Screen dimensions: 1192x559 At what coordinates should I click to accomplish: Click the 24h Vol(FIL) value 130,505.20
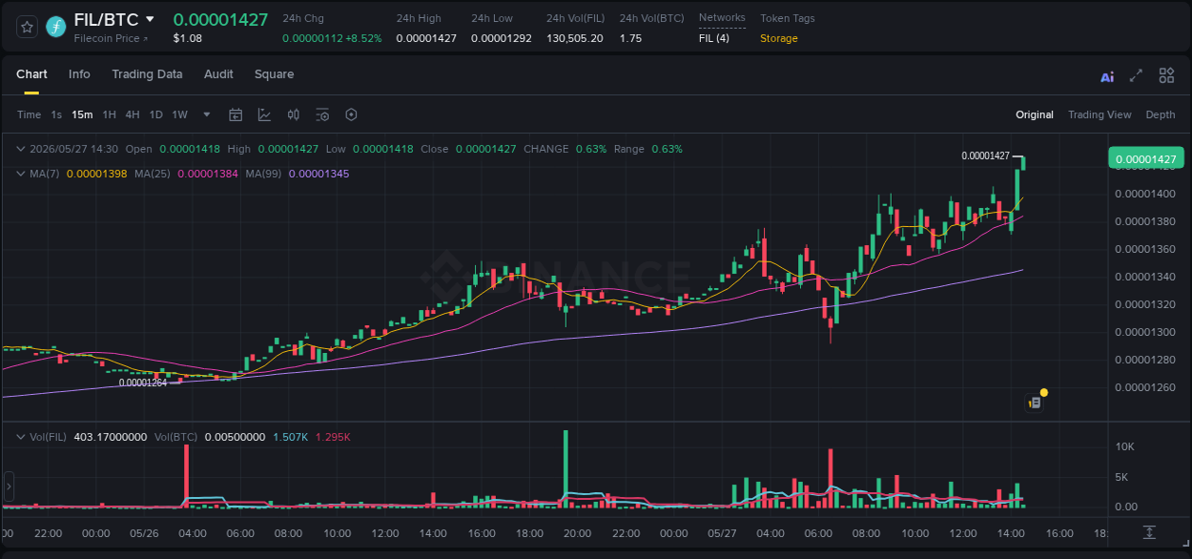coord(575,38)
